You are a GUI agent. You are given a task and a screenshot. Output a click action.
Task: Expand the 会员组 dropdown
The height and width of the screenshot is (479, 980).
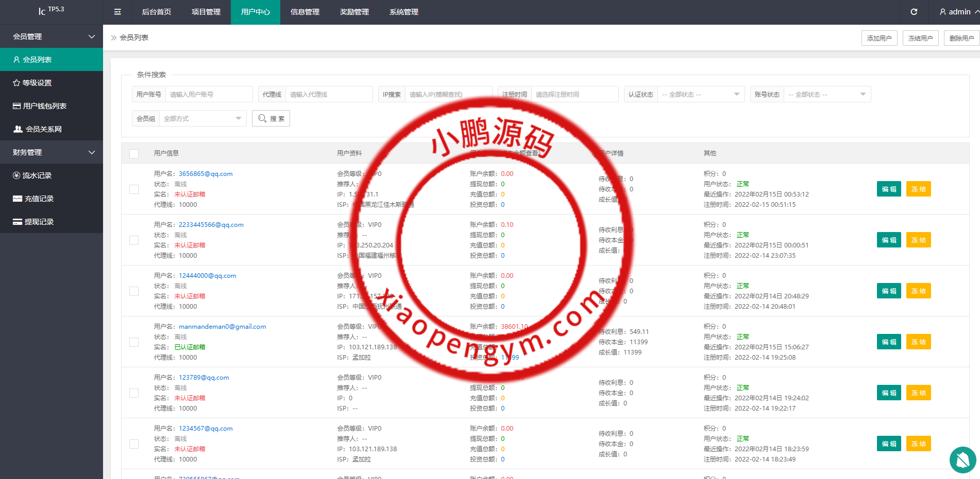[202, 119]
